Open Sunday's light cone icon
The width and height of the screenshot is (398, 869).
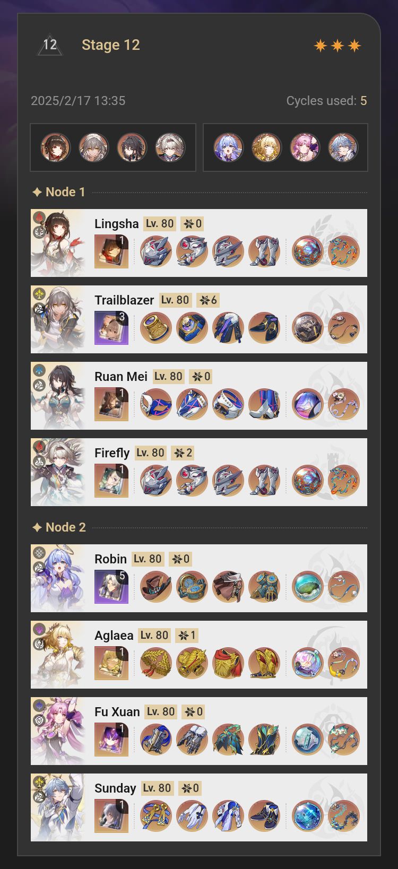[111, 816]
